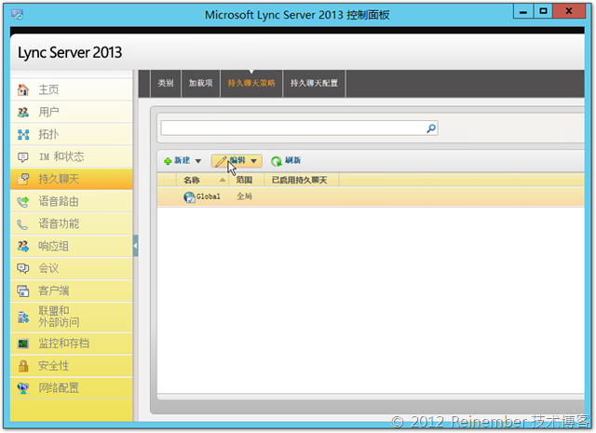Click the 新建 button label
This screenshot has height=433, width=596.
182,160
